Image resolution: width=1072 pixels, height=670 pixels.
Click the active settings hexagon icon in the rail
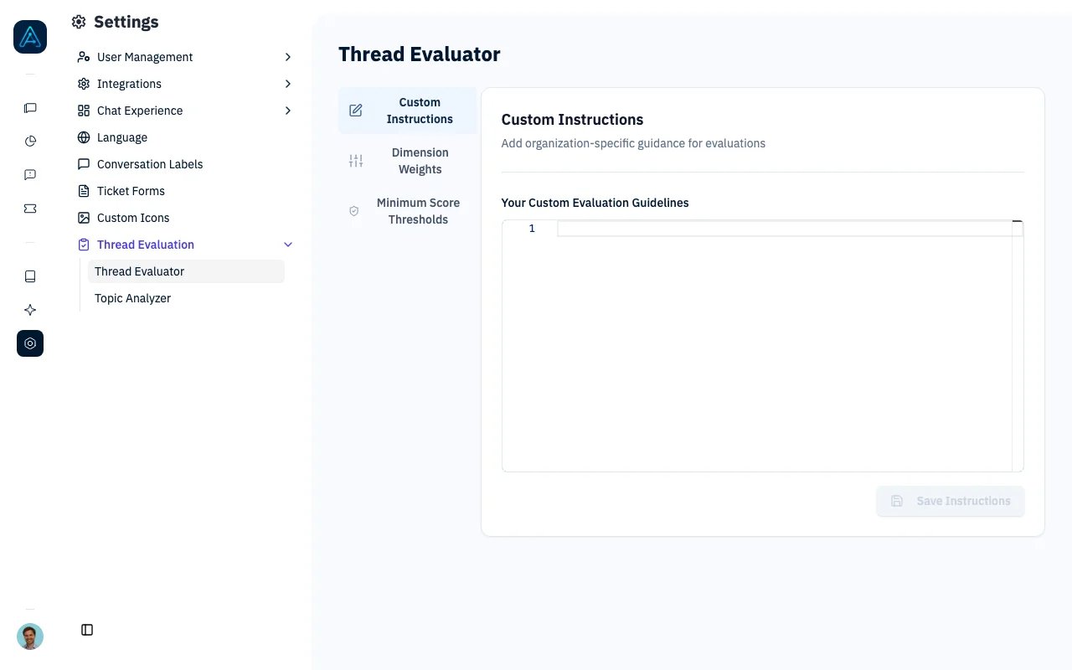point(30,343)
